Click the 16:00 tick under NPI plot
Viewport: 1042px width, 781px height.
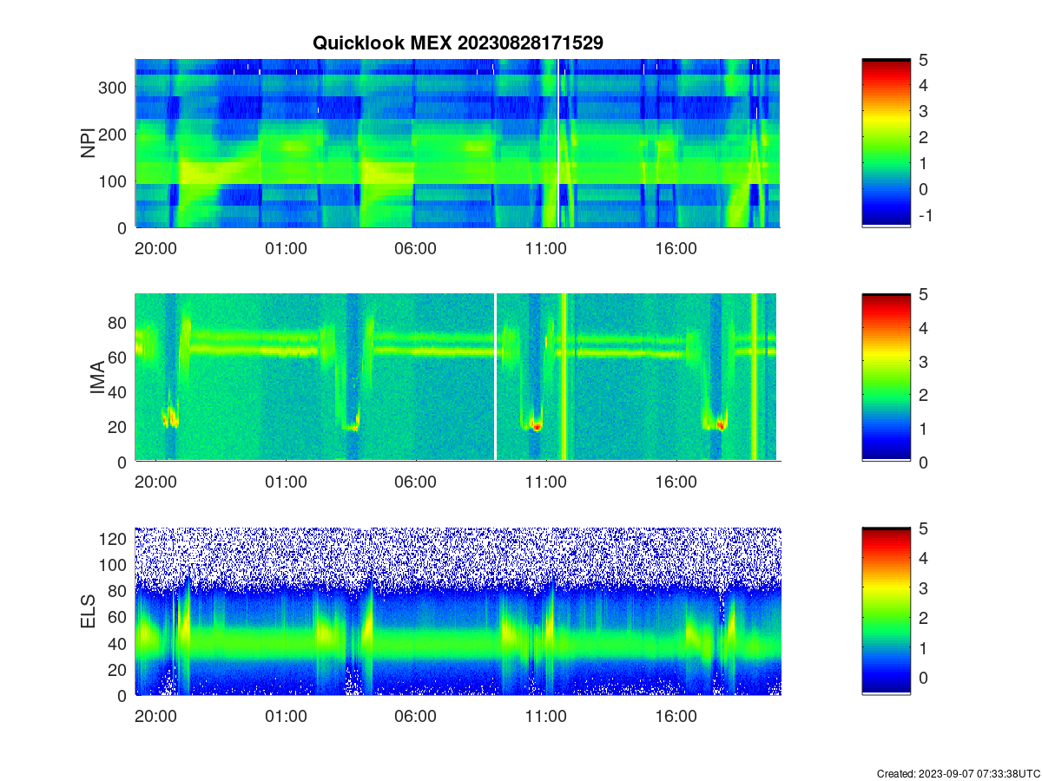[676, 248]
